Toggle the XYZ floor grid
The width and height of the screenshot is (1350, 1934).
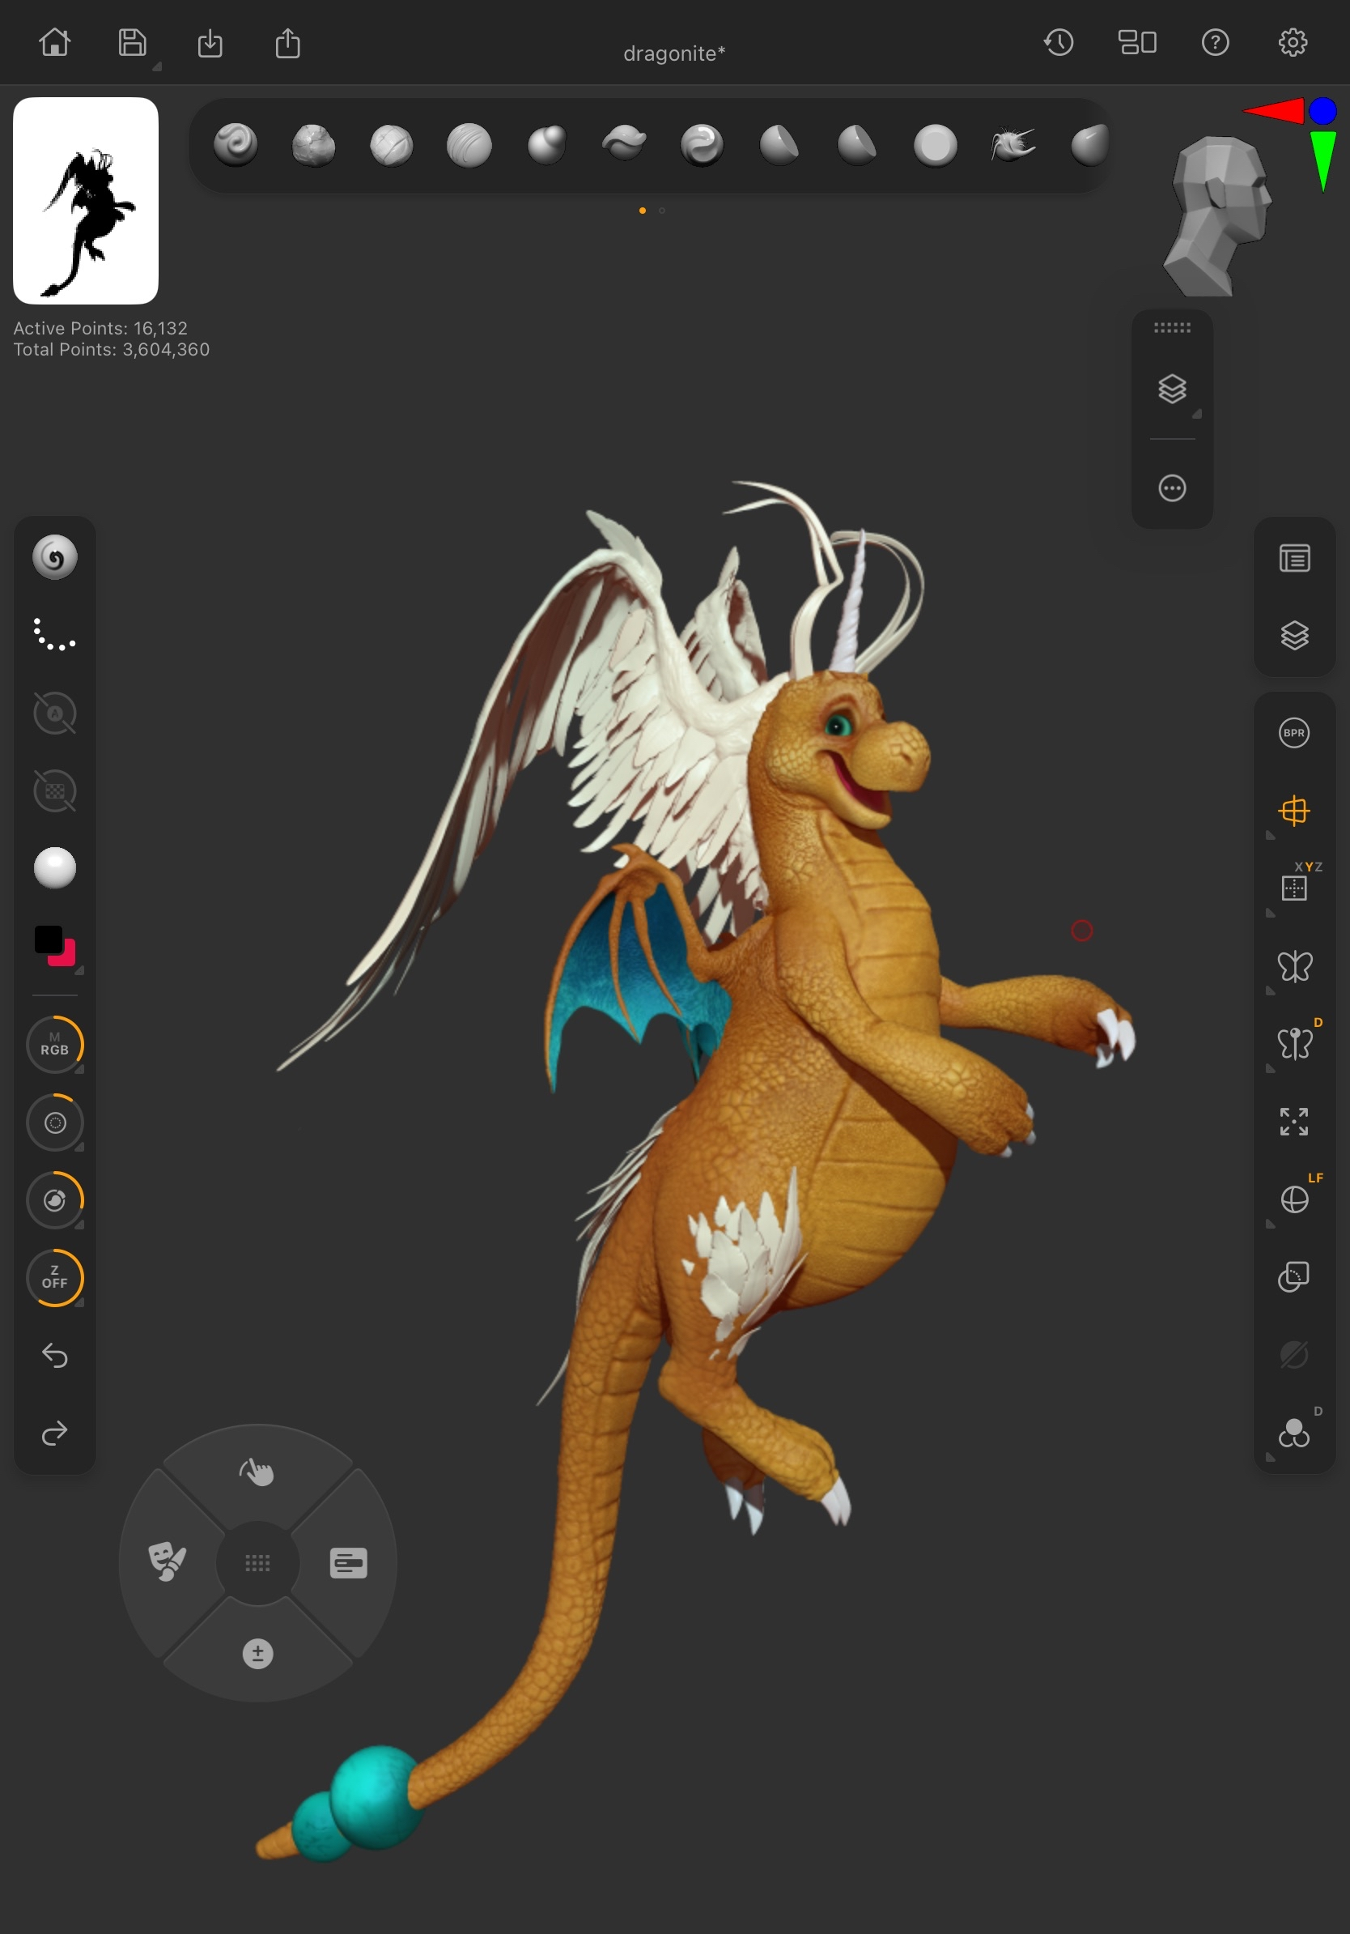tap(1293, 888)
